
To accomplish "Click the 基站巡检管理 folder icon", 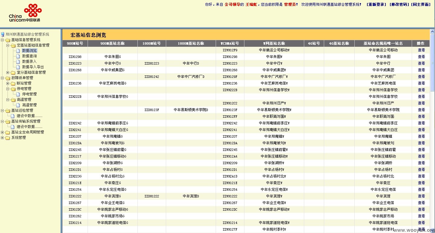I will pos(8,110).
